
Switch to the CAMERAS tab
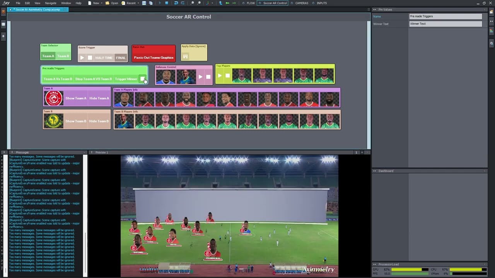[x=299, y=3]
